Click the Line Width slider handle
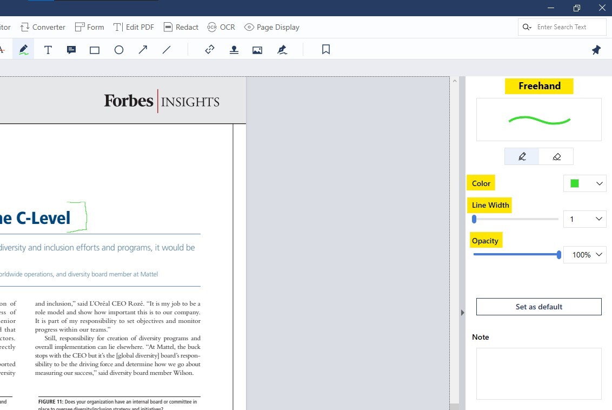 474,219
